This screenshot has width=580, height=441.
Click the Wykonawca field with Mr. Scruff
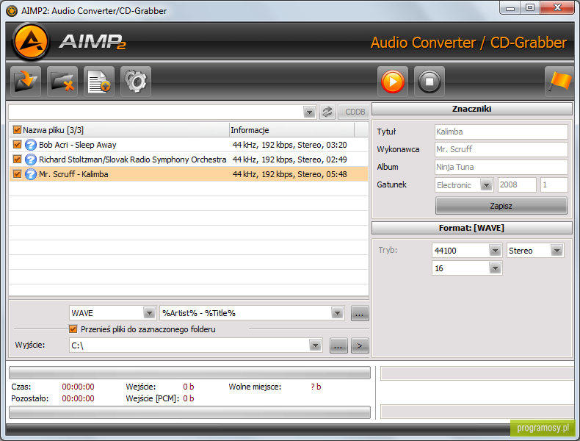[x=501, y=149]
